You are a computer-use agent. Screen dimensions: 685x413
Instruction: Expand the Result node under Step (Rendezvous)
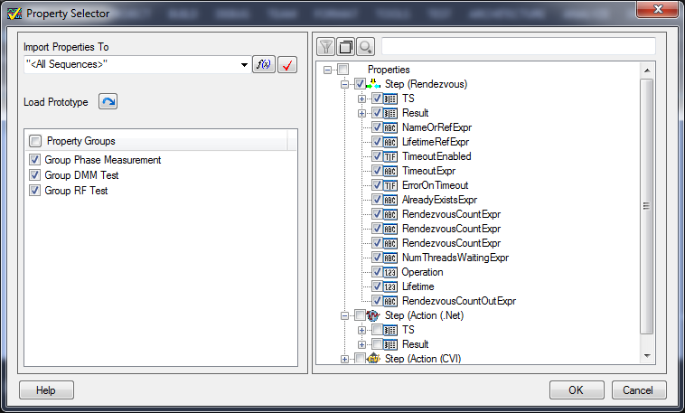coord(362,113)
